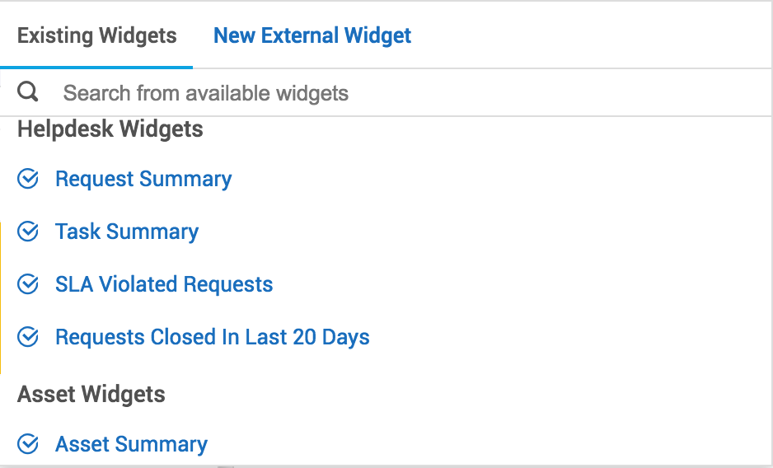Click the blue underline below Existing Widgets
773x468 pixels.
point(97,68)
